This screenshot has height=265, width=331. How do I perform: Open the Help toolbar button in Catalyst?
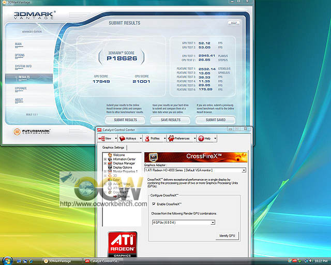coord(205,138)
